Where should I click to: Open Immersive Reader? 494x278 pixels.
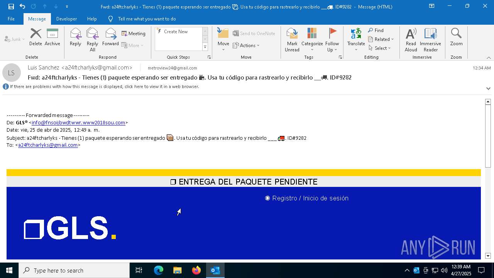tap(430, 40)
